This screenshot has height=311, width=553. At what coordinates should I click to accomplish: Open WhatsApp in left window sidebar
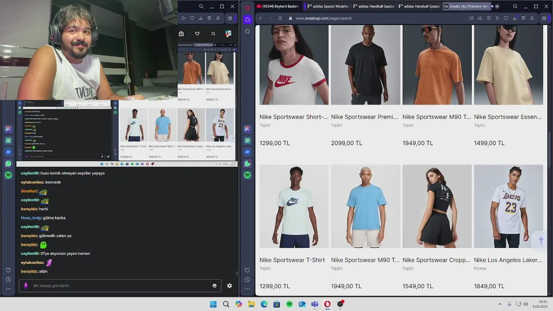click(8, 164)
